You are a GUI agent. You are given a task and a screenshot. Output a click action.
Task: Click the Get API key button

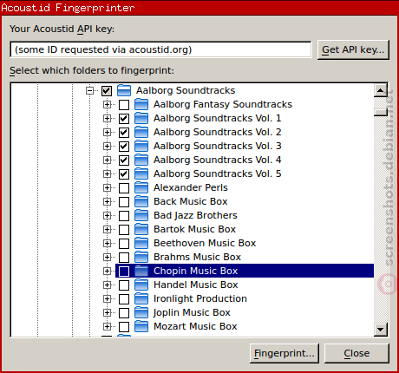(353, 49)
